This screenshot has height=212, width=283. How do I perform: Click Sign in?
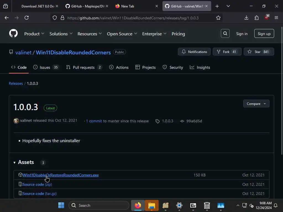pyautogui.click(x=242, y=34)
